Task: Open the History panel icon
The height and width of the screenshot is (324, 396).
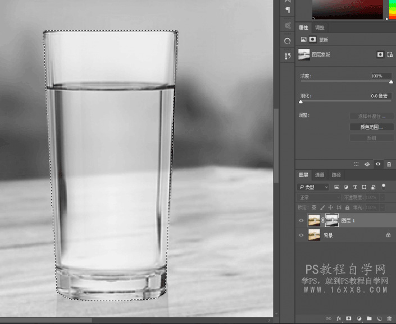Action: tap(288, 56)
